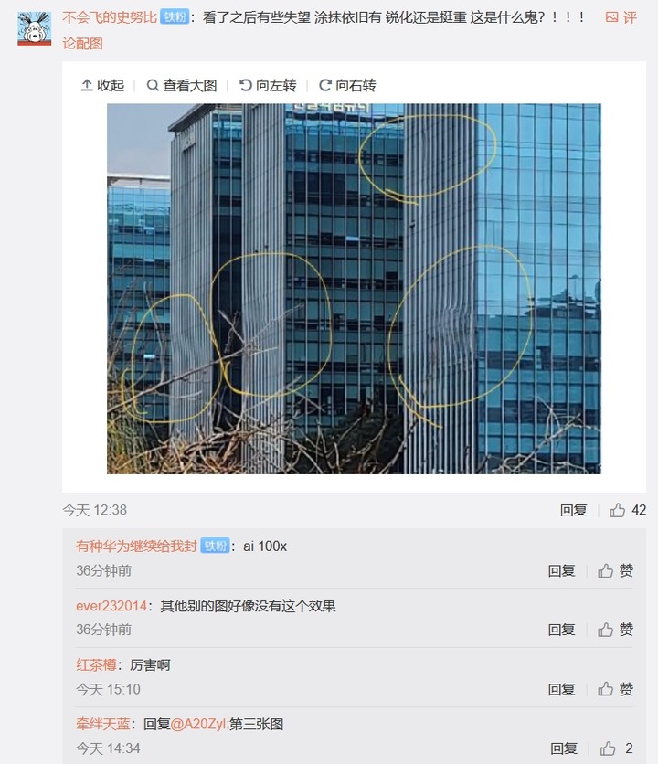The height and width of the screenshot is (764, 658).
Task: Like ever232014's comment
Action: tap(616, 630)
